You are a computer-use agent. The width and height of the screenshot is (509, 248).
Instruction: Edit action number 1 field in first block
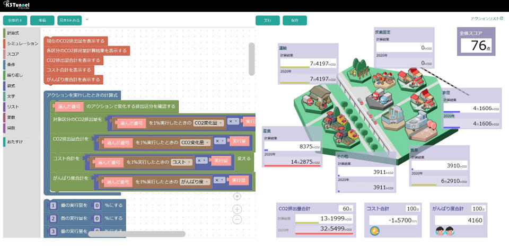54,205
